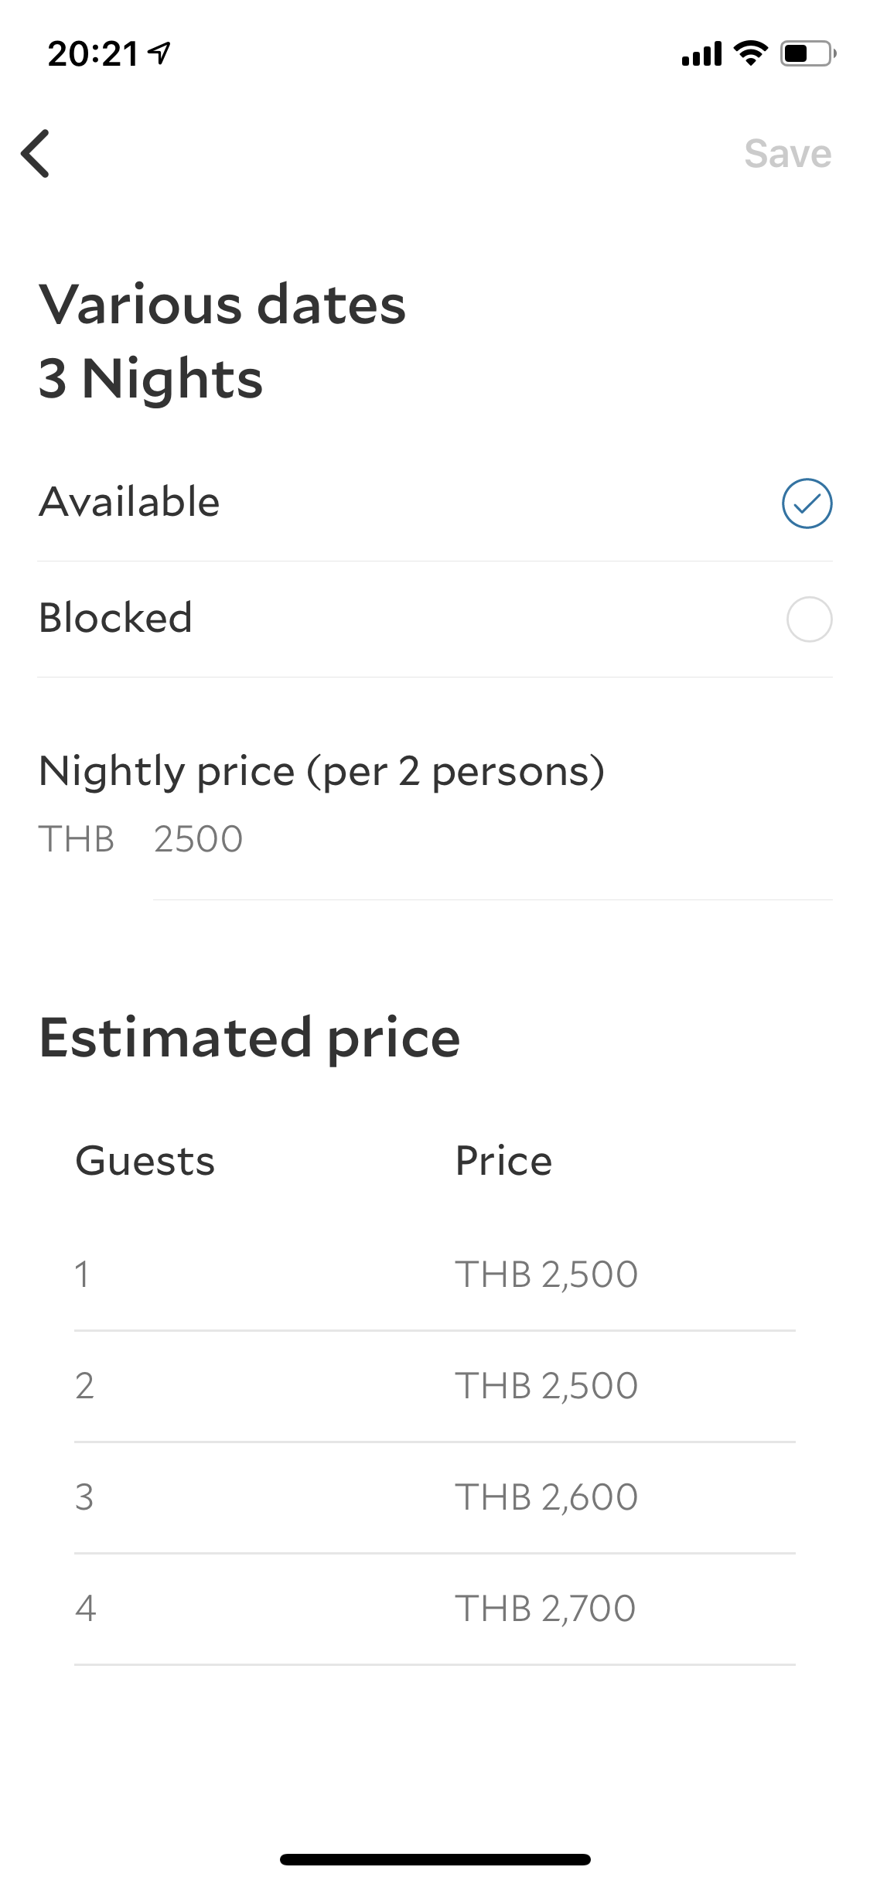Tap the Various dates 3 Nights title
Viewport: 870px width, 1884px height.
pyautogui.click(x=223, y=341)
